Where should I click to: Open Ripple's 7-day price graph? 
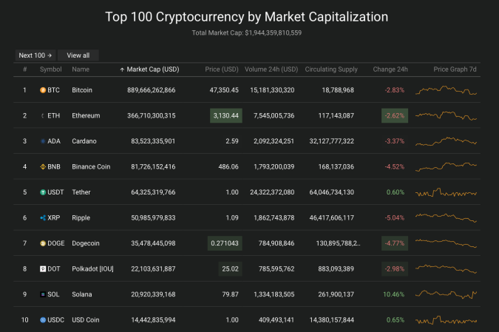[446, 217]
